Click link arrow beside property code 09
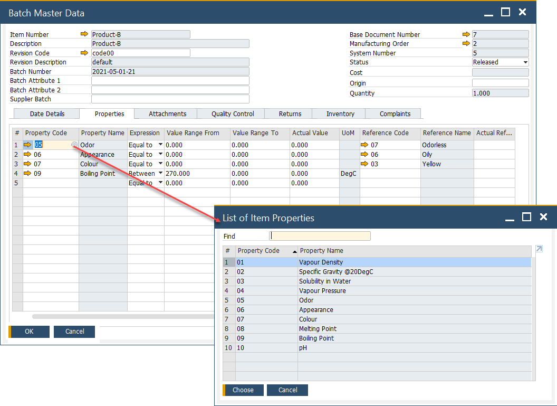The width and height of the screenshot is (557, 406). (x=28, y=174)
